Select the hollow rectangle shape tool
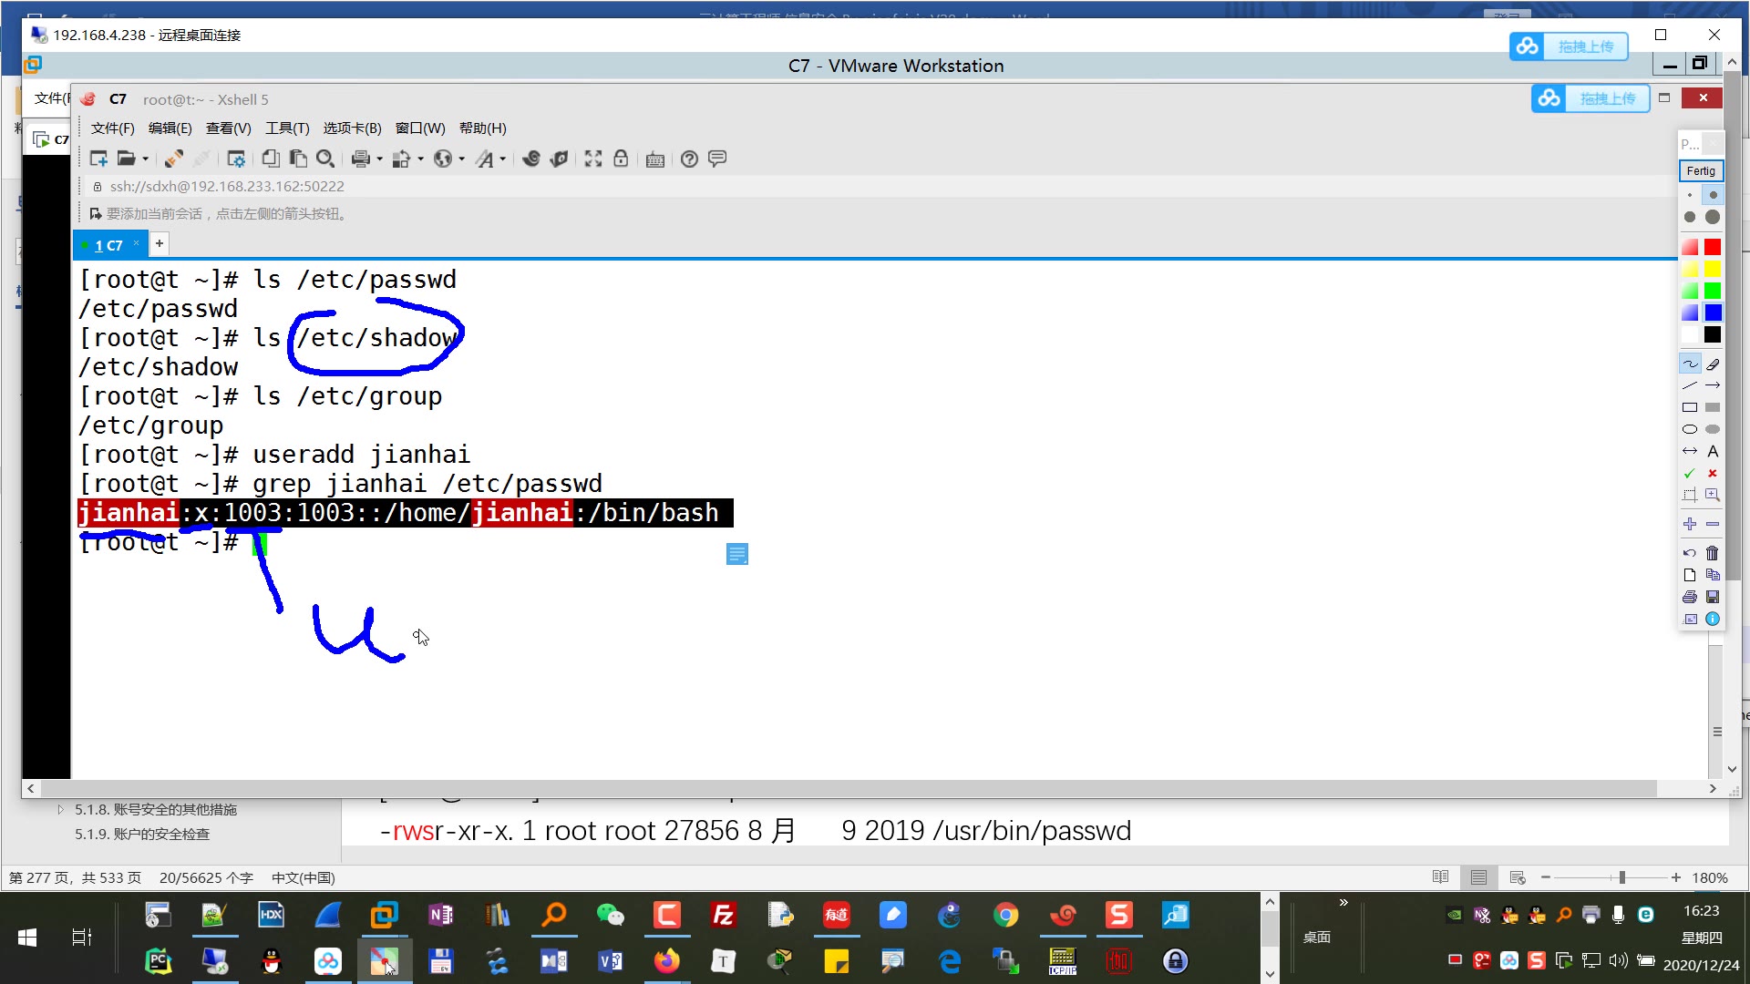This screenshot has width=1750, height=984. (1690, 407)
